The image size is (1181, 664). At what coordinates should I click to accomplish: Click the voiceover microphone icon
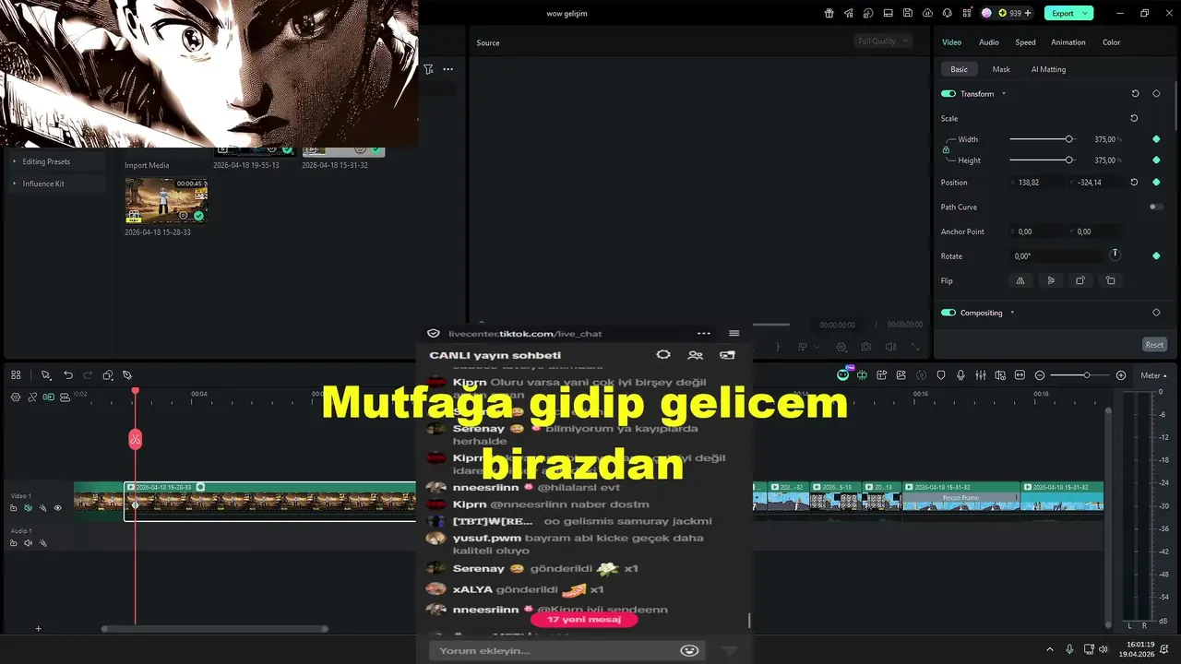coord(960,375)
